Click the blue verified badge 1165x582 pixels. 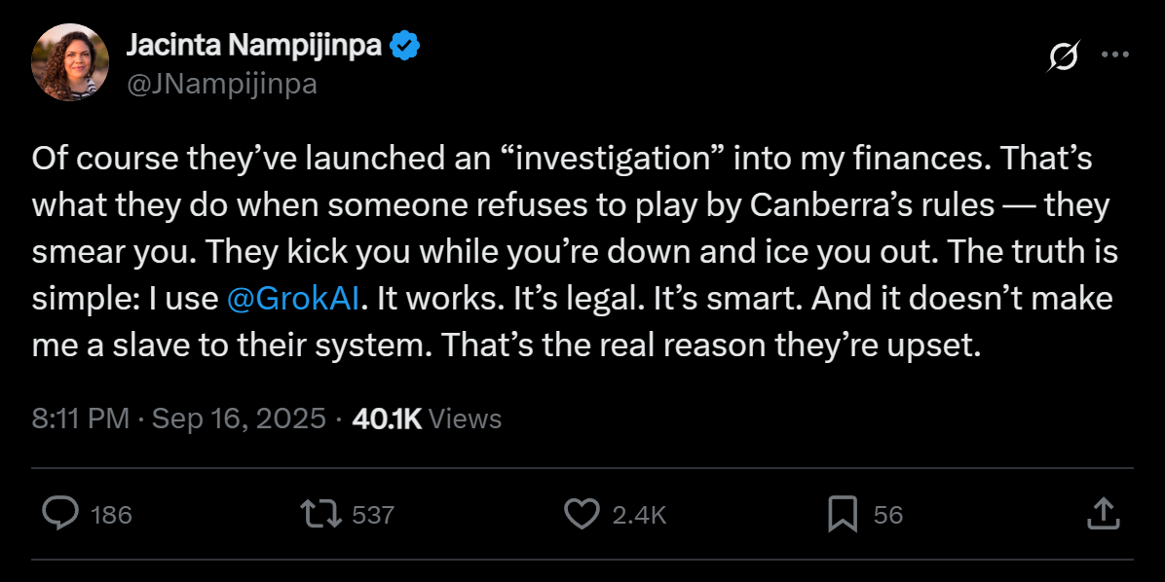point(405,46)
